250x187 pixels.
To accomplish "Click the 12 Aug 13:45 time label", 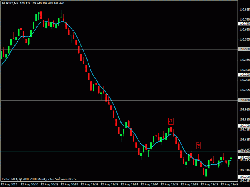I will 229,185.
